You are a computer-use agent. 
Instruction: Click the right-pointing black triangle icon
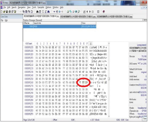90,11
